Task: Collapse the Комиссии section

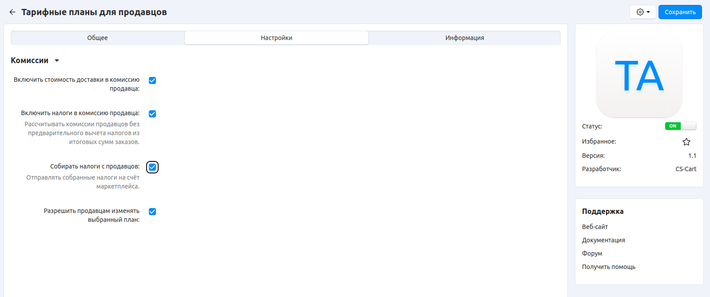Action: coord(57,60)
